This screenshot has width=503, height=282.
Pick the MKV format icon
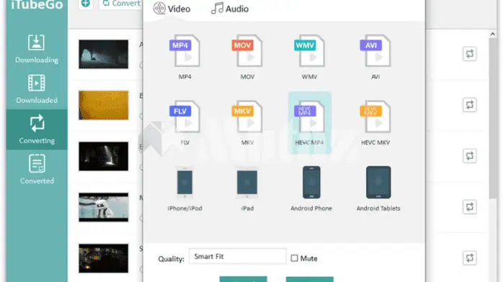point(247,117)
